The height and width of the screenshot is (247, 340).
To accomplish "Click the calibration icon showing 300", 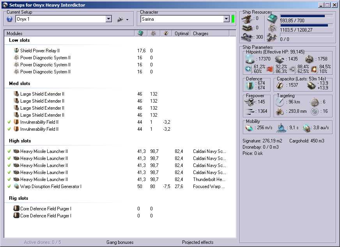I will [x=247, y=37].
